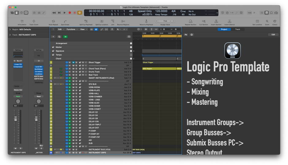Toggle power button on Drums Track
Image resolution: width=288 pixels, height=165 pixels.
(67, 72)
